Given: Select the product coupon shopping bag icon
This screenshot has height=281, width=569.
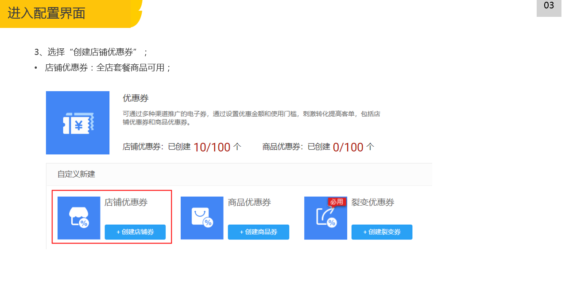Looking at the screenshot, I should coord(202,218).
